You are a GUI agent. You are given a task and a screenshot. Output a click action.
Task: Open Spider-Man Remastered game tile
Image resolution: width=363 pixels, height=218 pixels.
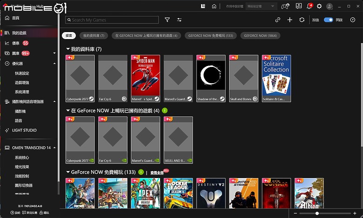(145, 79)
